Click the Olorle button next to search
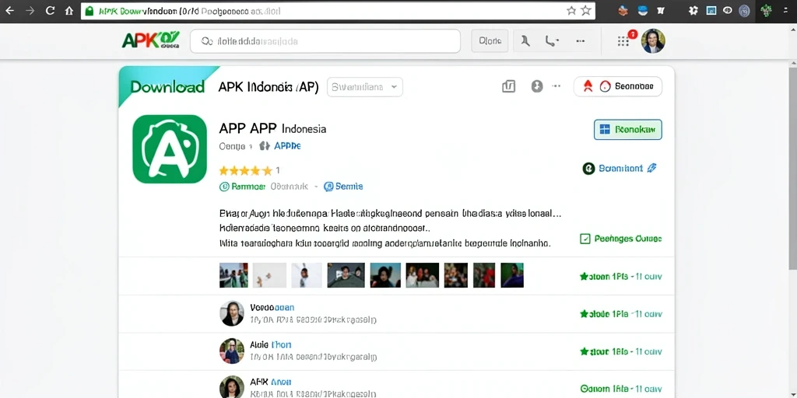The image size is (797, 398). click(490, 41)
